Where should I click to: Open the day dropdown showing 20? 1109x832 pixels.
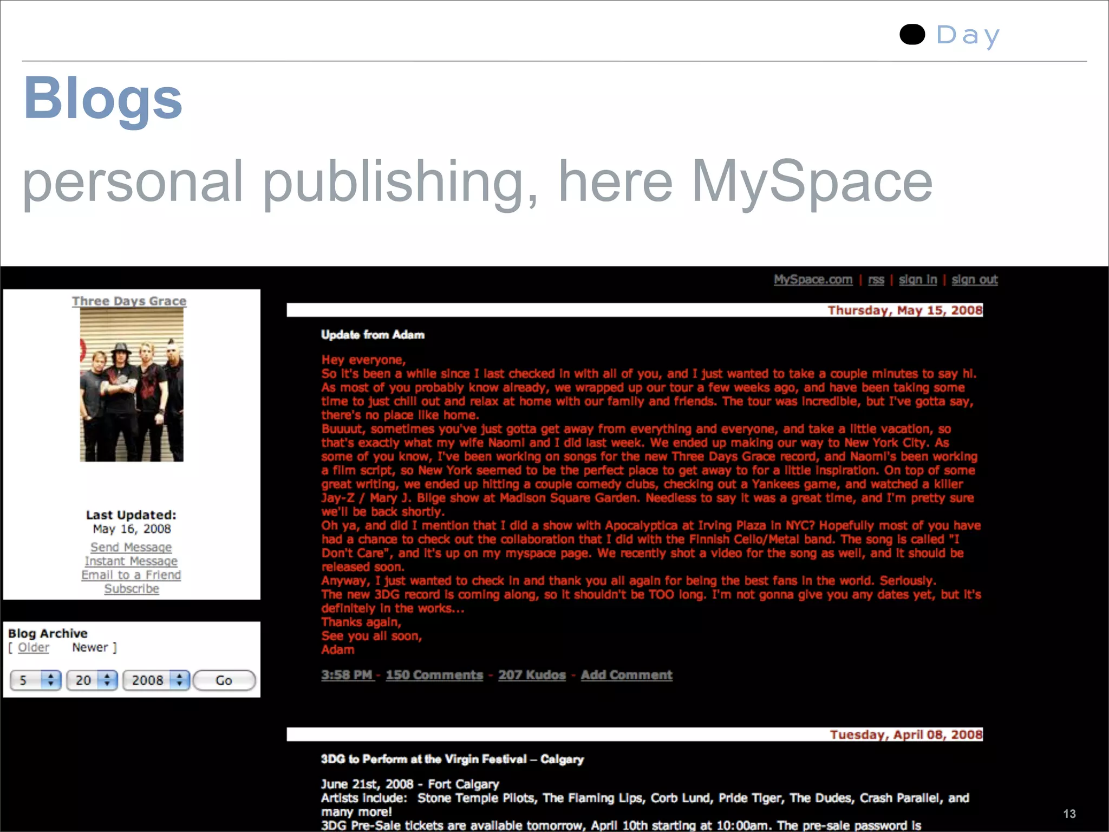point(92,680)
